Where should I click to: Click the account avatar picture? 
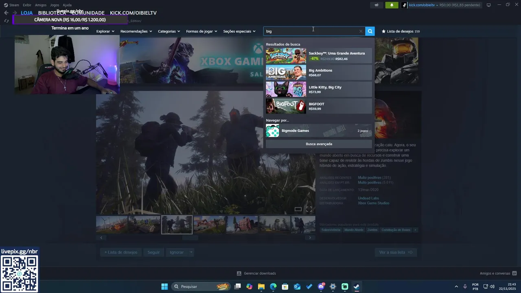coord(404,5)
